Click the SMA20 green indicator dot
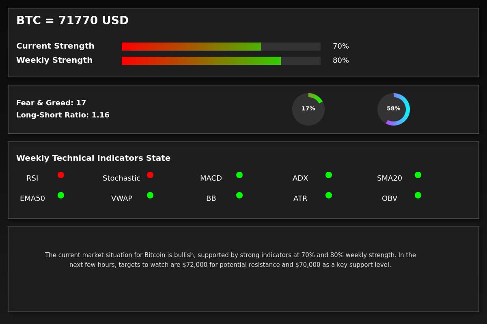Screen dimensions: 487x324 (418, 175)
